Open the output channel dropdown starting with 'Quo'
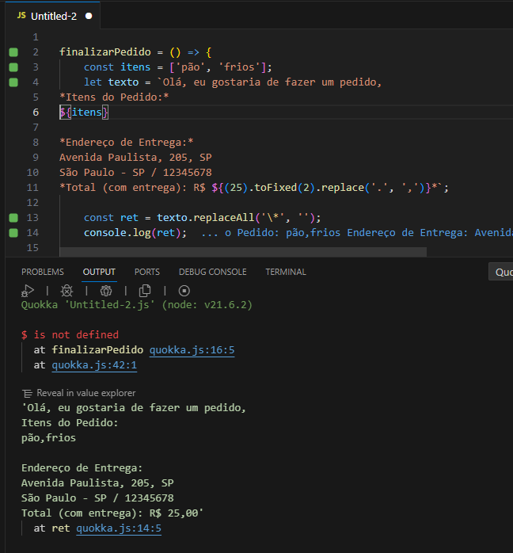This screenshot has height=553, width=513. tap(502, 272)
